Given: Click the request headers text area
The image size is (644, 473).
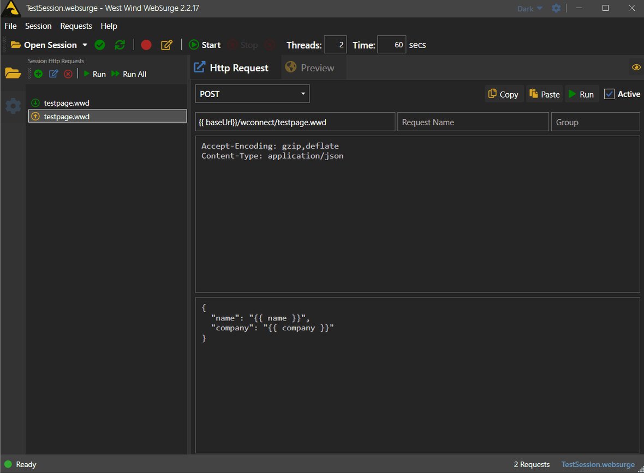Looking at the screenshot, I should pos(418,214).
